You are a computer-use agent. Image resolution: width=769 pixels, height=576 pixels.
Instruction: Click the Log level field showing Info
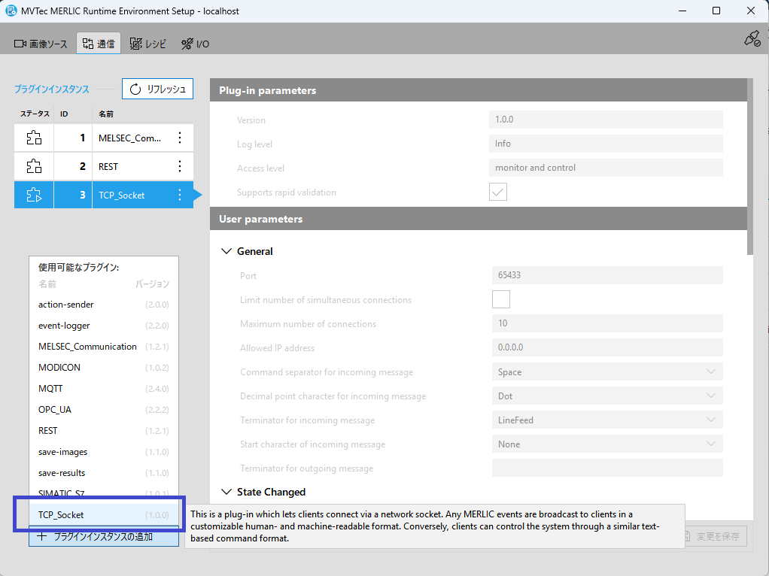point(606,143)
